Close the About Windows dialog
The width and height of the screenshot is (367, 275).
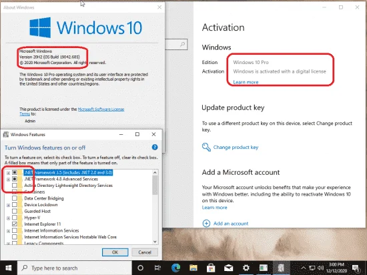(x=159, y=7)
